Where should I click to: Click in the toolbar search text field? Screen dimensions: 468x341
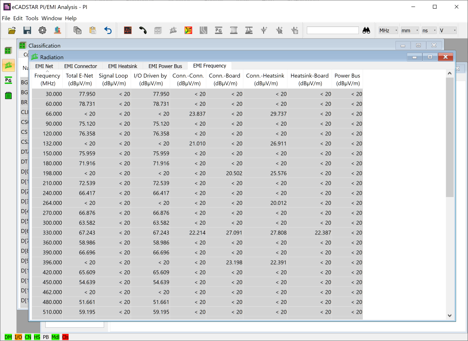click(x=332, y=30)
